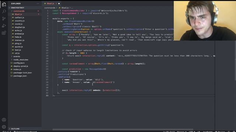
Task: Click 'Go Live' in the status bar
Action: 220,131
